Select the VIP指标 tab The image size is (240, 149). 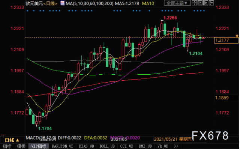[39, 146]
